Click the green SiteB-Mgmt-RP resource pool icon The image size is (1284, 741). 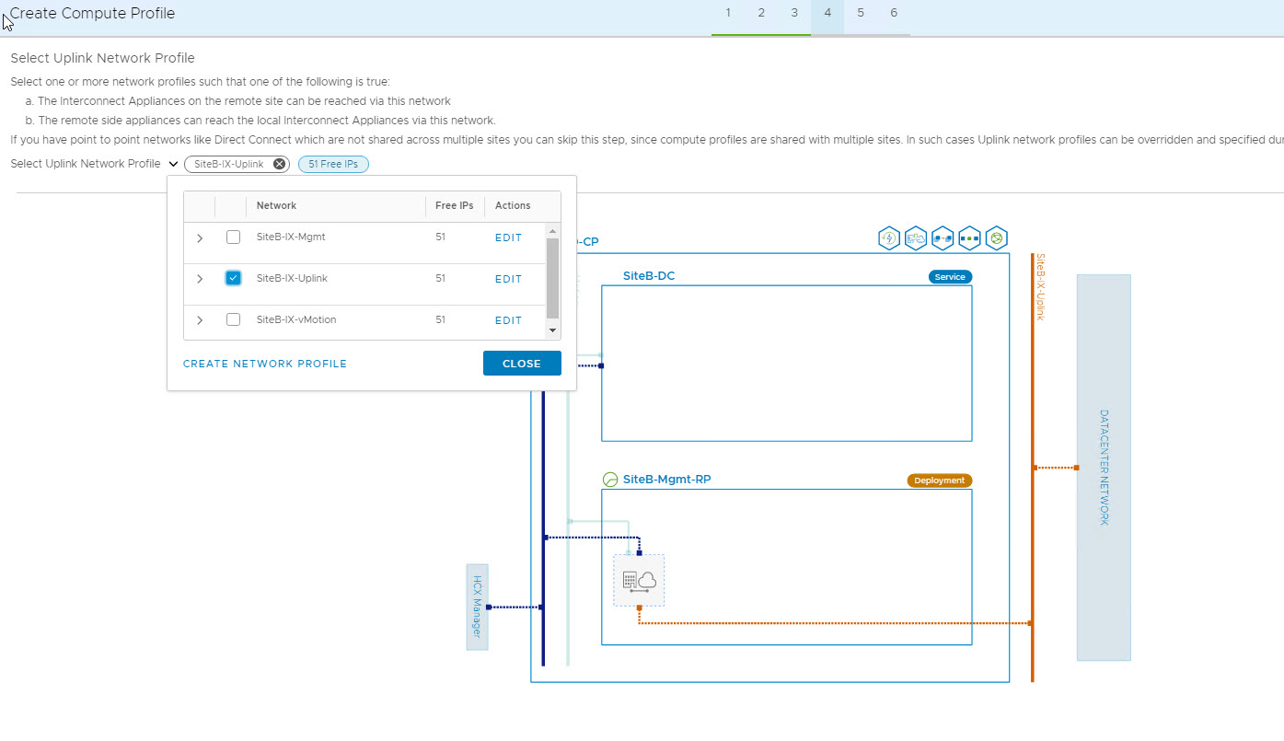(609, 480)
